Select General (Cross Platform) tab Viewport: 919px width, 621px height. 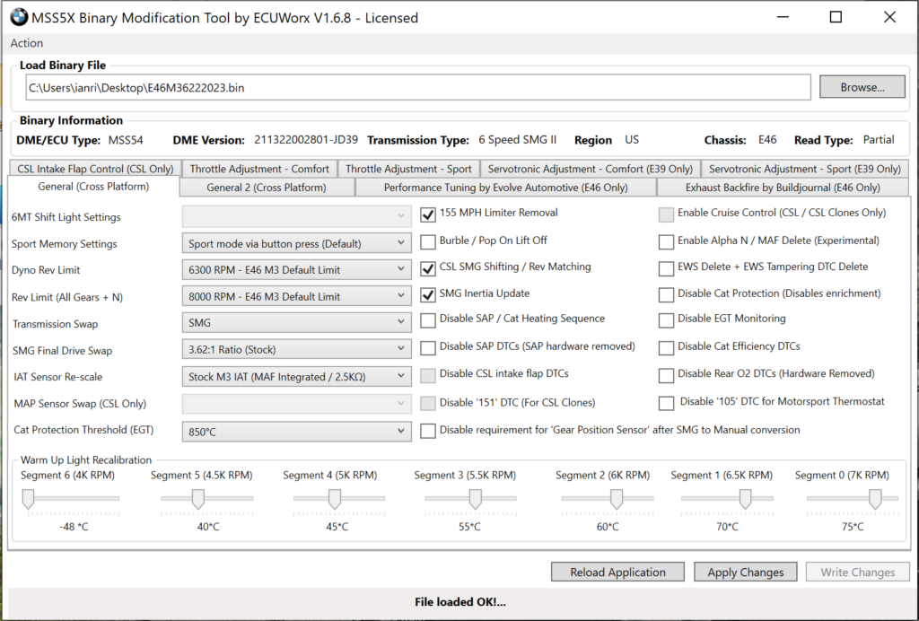click(93, 187)
